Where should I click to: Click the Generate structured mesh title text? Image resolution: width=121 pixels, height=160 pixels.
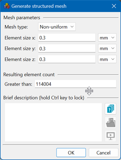pos(39,6)
